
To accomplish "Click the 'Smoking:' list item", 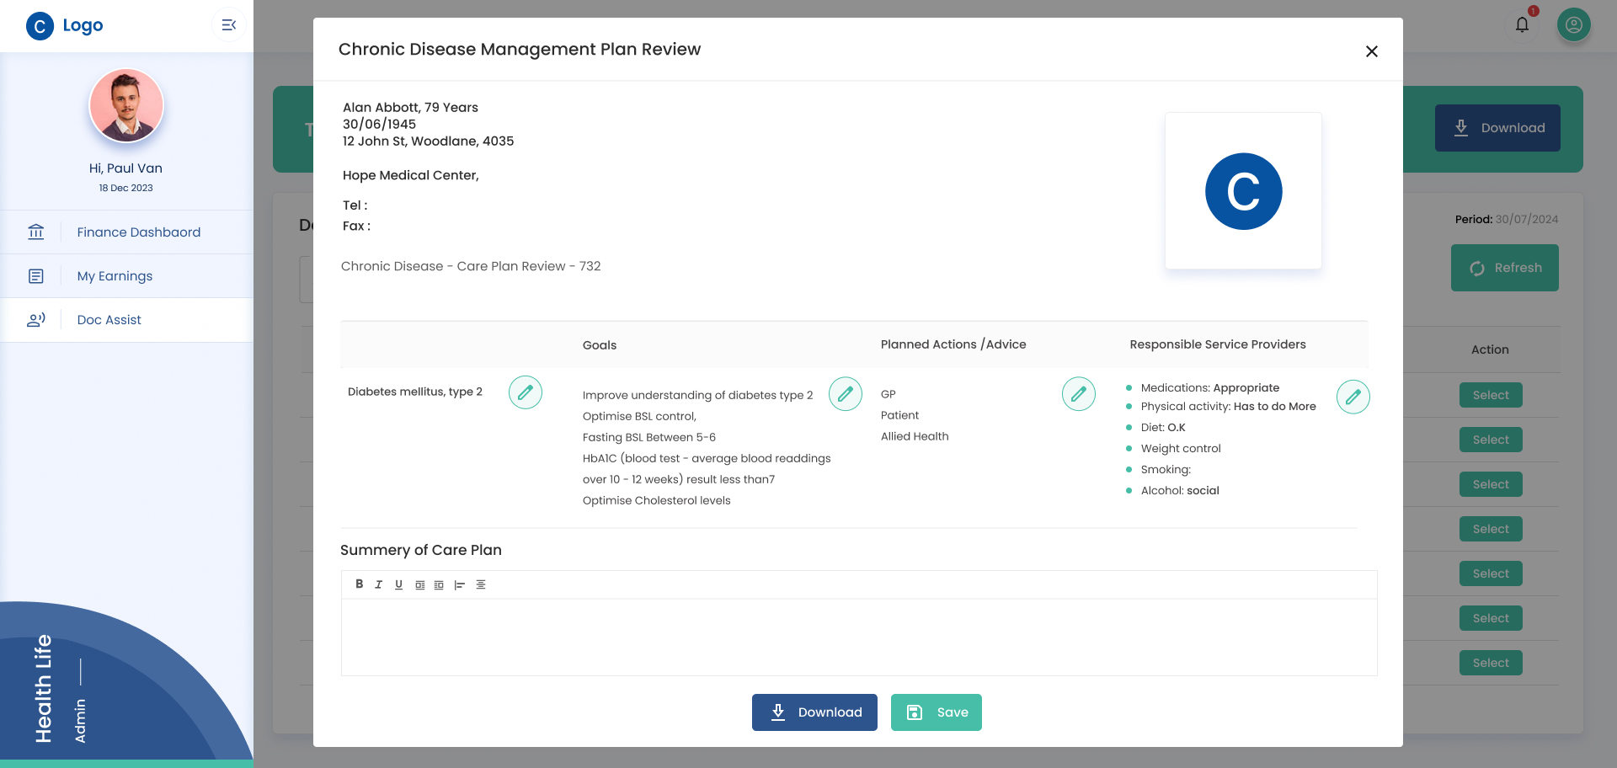I will [x=1166, y=470].
